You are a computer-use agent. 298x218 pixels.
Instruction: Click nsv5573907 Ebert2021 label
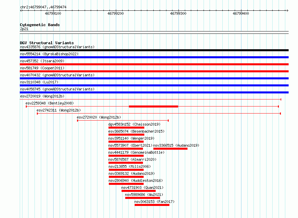(x=130, y=145)
